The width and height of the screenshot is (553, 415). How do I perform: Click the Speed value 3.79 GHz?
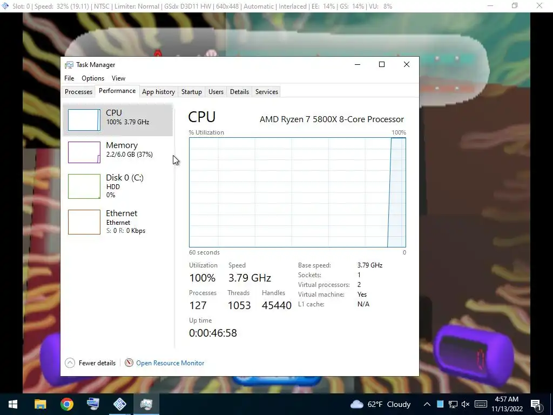click(x=249, y=278)
